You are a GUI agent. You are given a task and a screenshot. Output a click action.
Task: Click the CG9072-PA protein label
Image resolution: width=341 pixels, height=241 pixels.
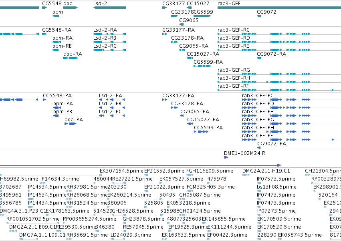pyautogui.click(x=272, y=144)
